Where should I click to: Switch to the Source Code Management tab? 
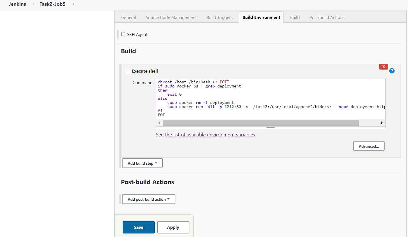[171, 17]
